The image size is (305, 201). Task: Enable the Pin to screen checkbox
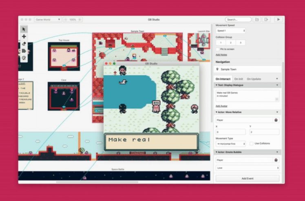(218, 49)
